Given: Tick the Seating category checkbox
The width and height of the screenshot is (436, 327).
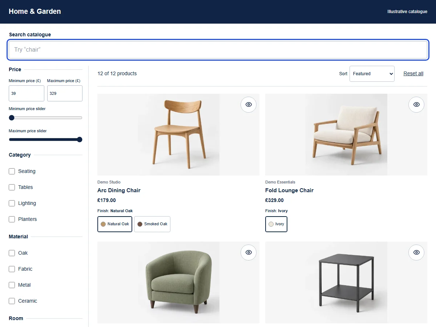Looking at the screenshot, I should coord(12,171).
